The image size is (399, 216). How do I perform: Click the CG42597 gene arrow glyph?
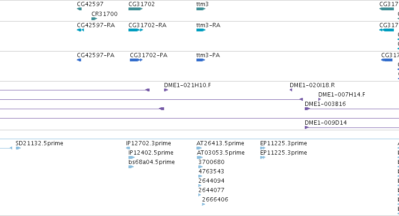pyautogui.click(x=79, y=9)
